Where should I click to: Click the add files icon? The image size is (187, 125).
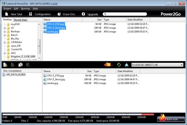pos(5,65)
